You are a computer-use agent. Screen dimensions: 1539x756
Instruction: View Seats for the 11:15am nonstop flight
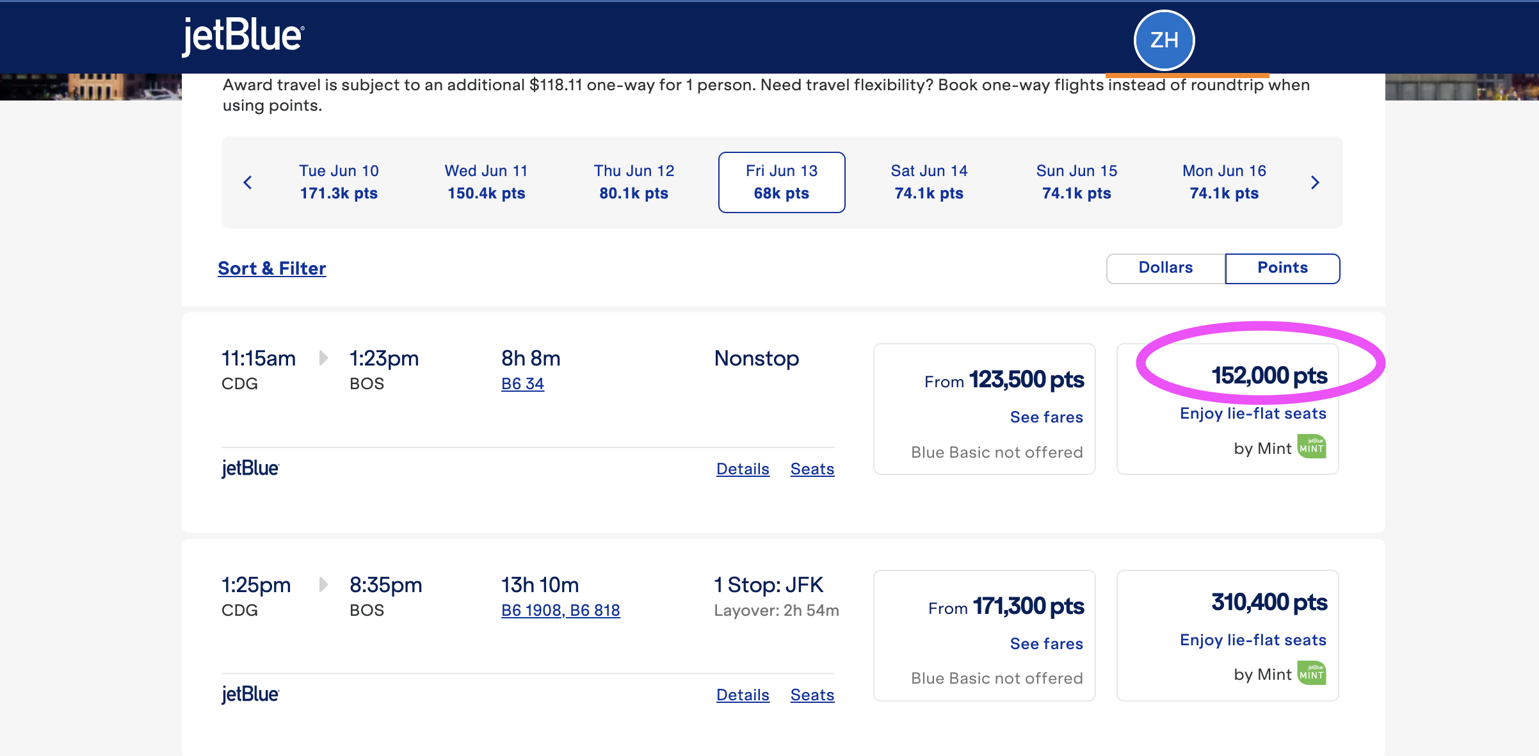point(812,469)
